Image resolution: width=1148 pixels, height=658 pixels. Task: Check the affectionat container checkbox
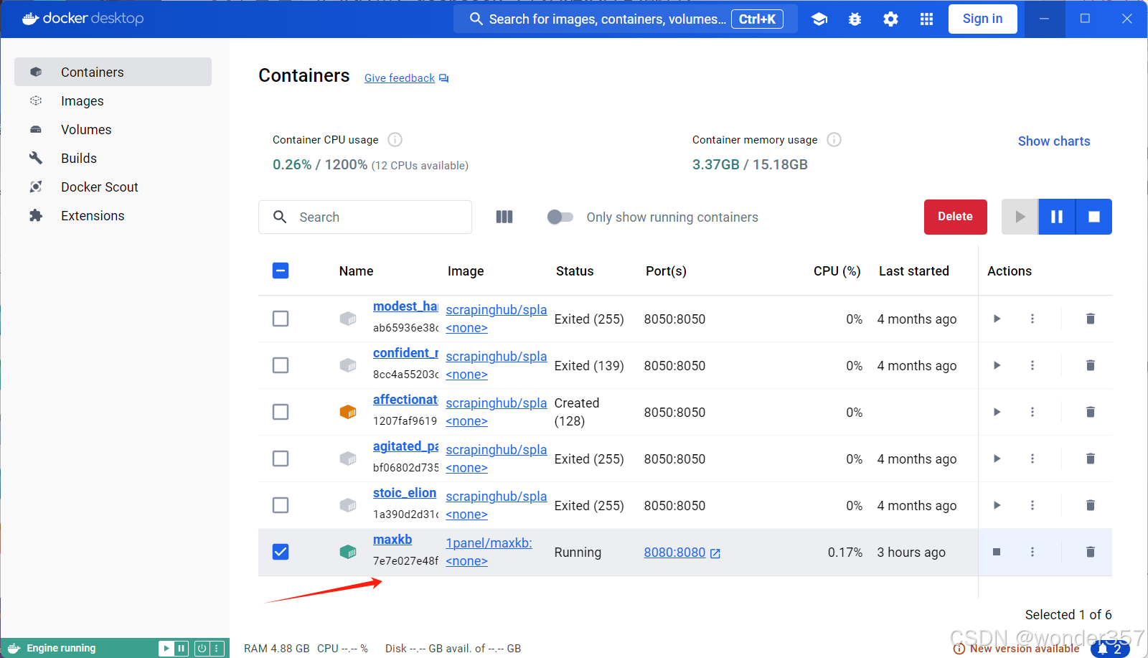pyautogui.click(x=281, y=412)
